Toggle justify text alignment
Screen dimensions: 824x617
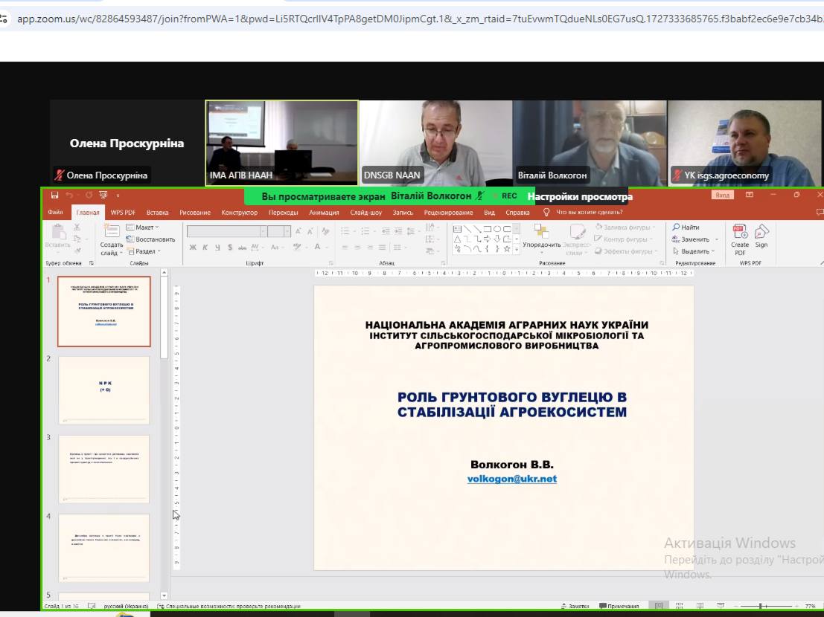tap(383, 247)
